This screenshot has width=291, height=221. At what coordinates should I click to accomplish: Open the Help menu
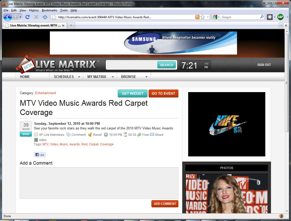[74, 10]
